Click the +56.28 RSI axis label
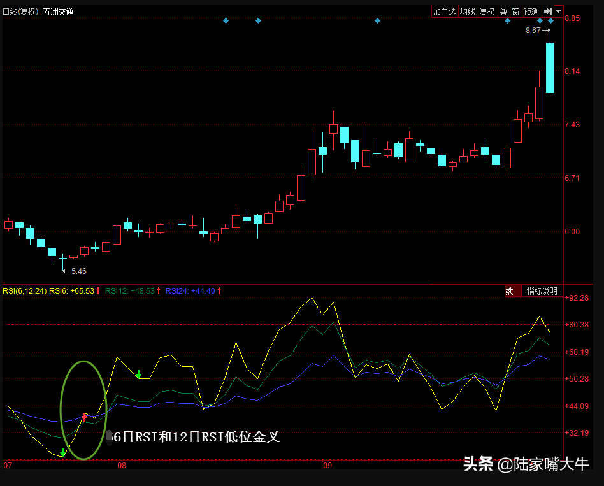 point(577,379)
